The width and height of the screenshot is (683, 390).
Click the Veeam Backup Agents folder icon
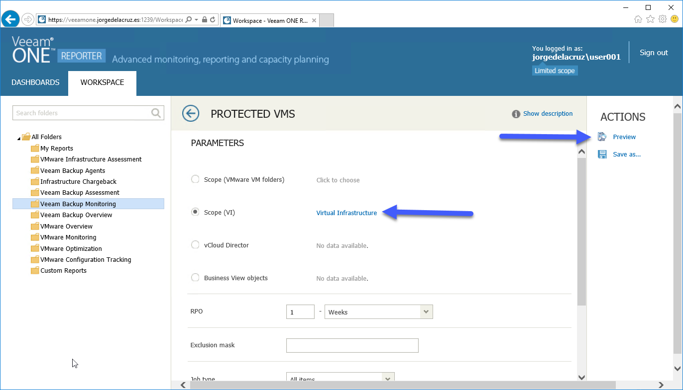tap(35, 170)
